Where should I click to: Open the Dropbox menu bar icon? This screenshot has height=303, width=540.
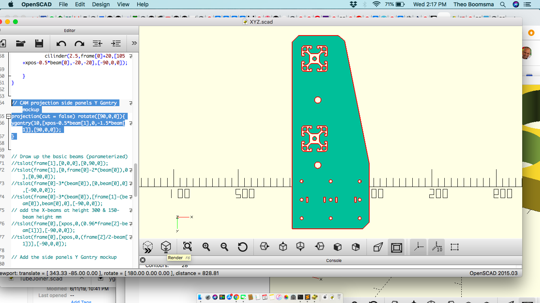353,4
